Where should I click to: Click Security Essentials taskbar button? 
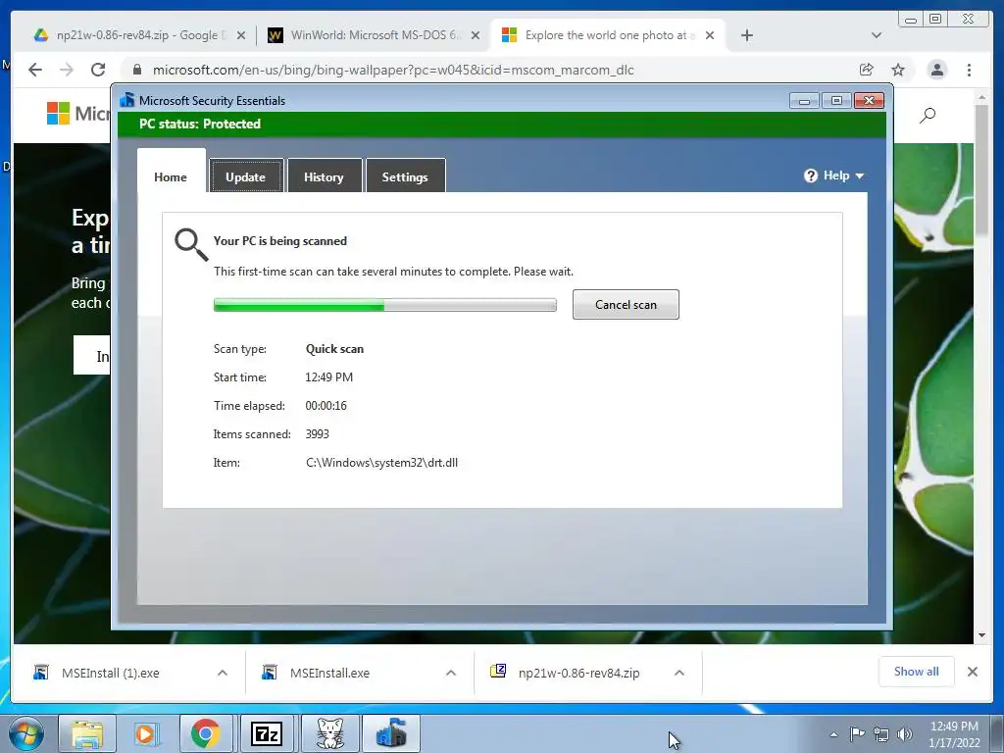click(x=391, y=733)
